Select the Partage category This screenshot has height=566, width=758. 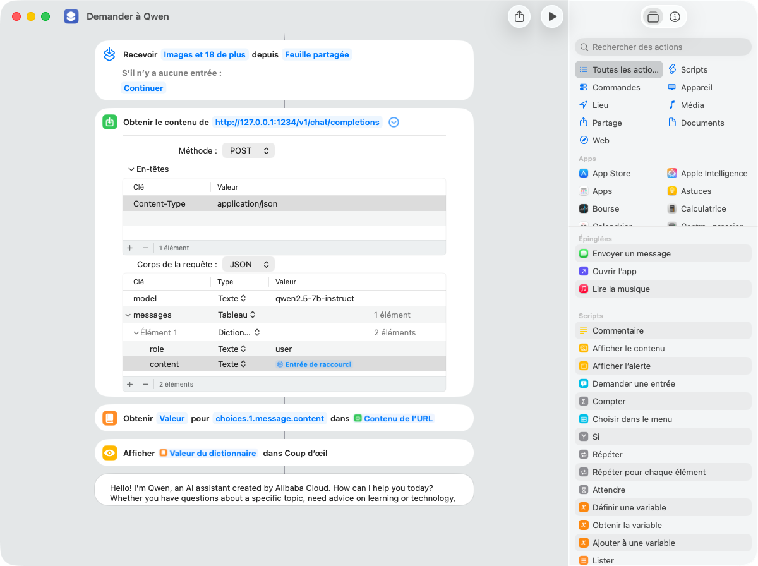pyautogui.click(x=601, y=123)
